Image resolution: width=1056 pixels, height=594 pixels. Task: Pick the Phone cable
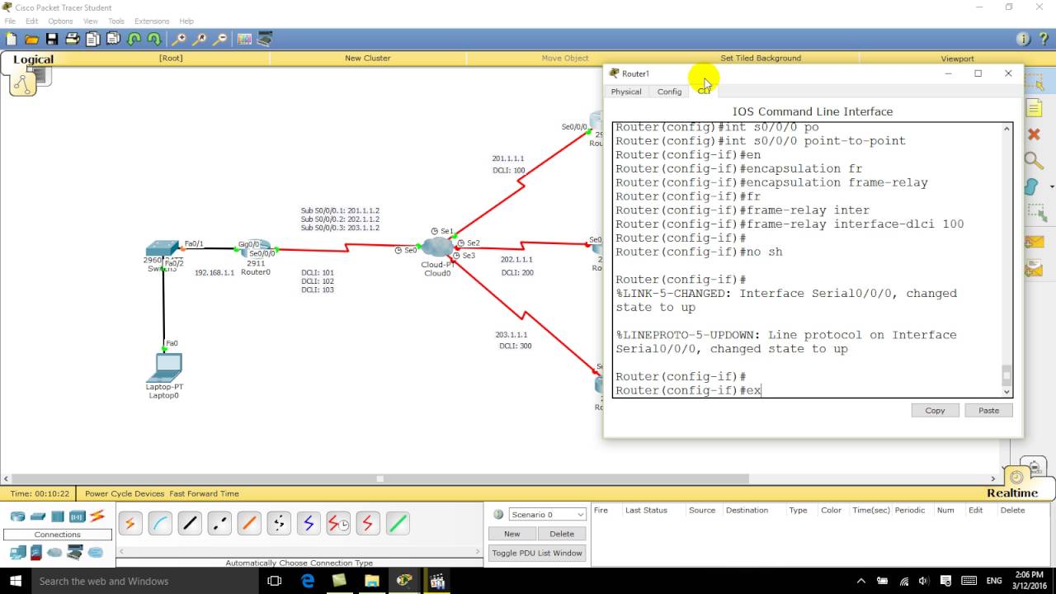click(x=279, y=523)
